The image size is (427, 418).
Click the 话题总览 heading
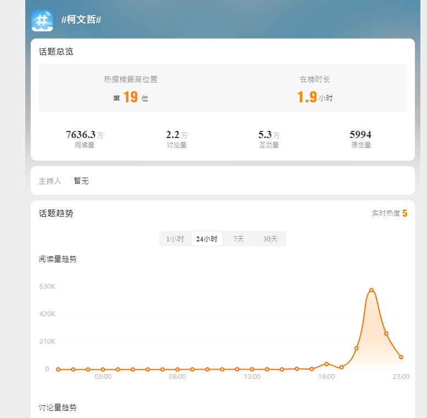point(56,51)
